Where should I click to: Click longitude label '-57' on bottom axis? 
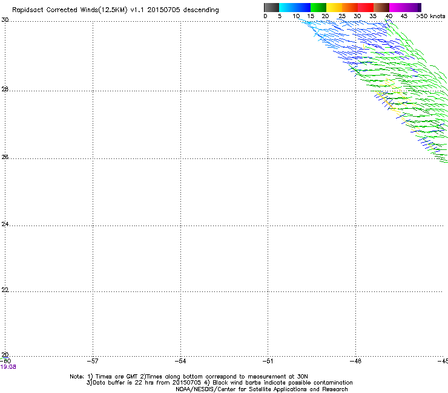click(x=93, y=361)
